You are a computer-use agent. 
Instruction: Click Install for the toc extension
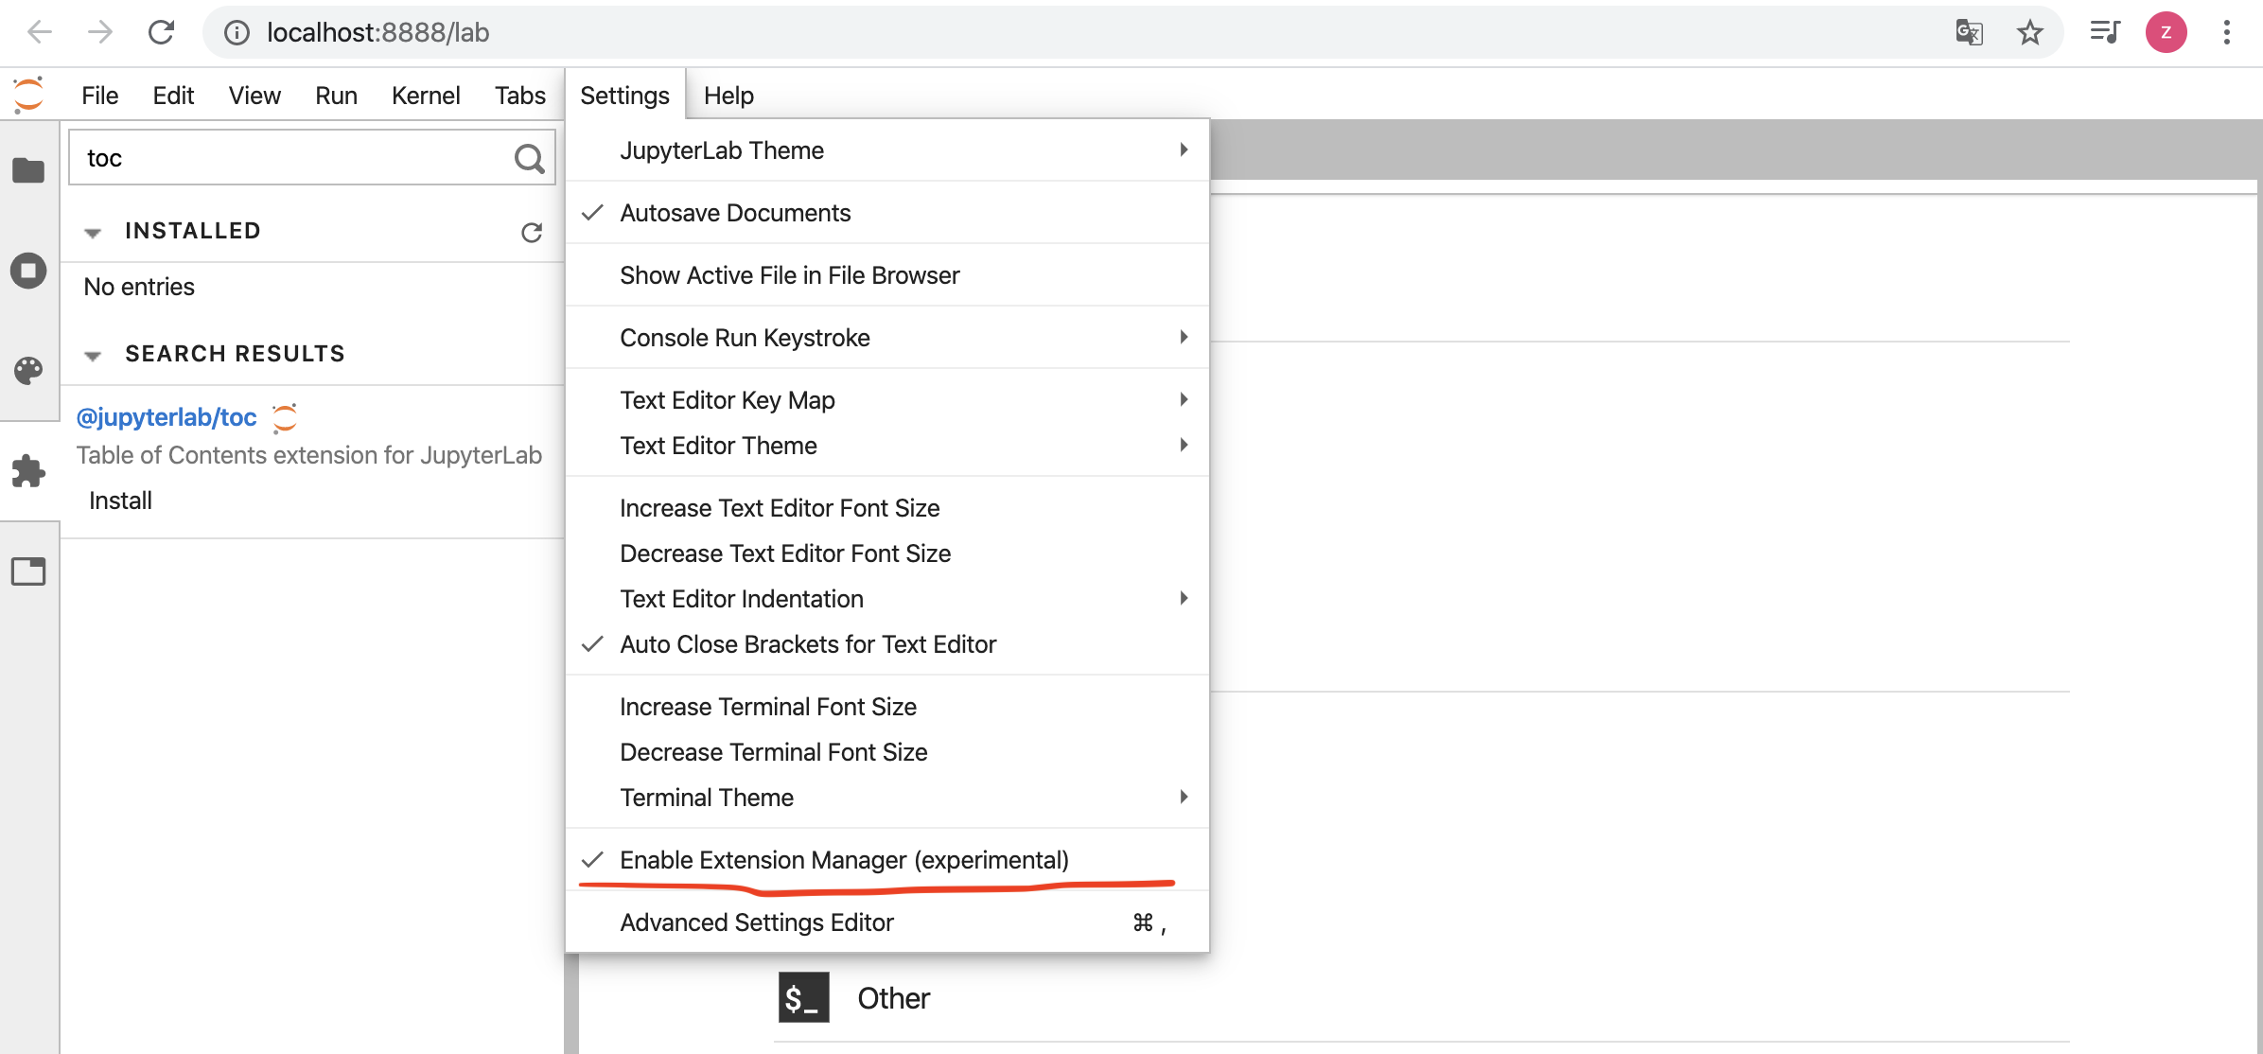(120, 501)
